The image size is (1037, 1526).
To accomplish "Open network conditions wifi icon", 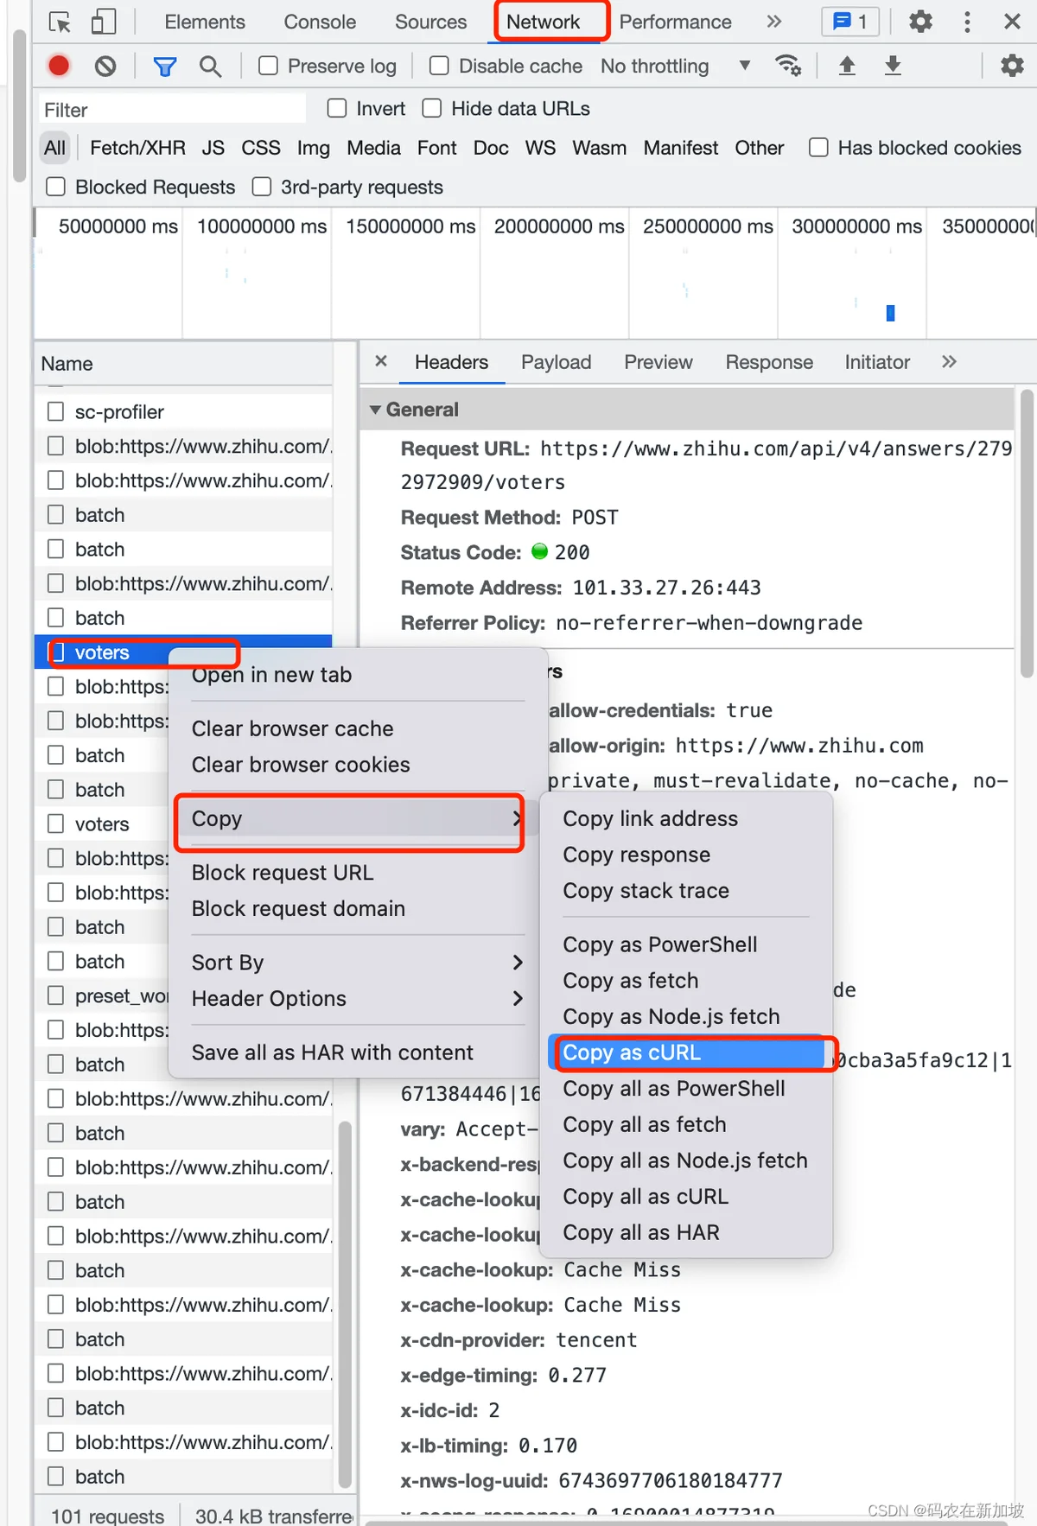I will point(788,66).
